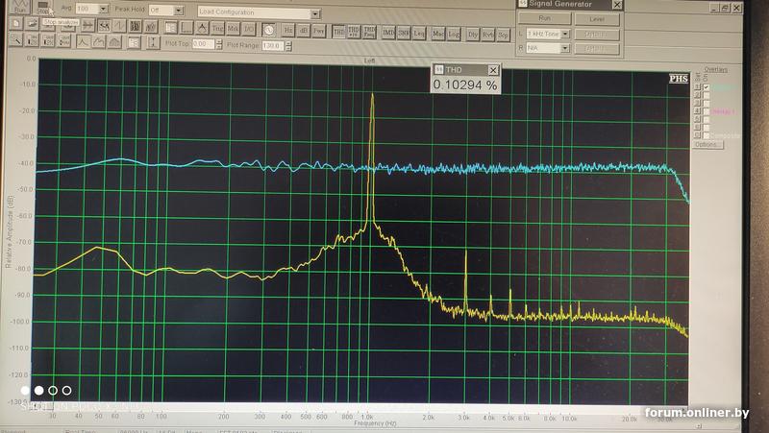The width and height of the screenshot is (769, 433).
Task: Enable overlay 5 On checkbox
Action: [x=707, y=119]
